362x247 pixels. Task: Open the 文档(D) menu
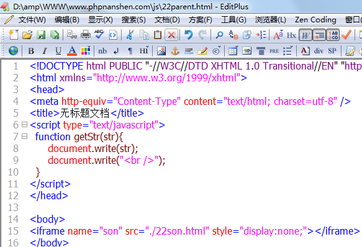click(x=167, y=20)
